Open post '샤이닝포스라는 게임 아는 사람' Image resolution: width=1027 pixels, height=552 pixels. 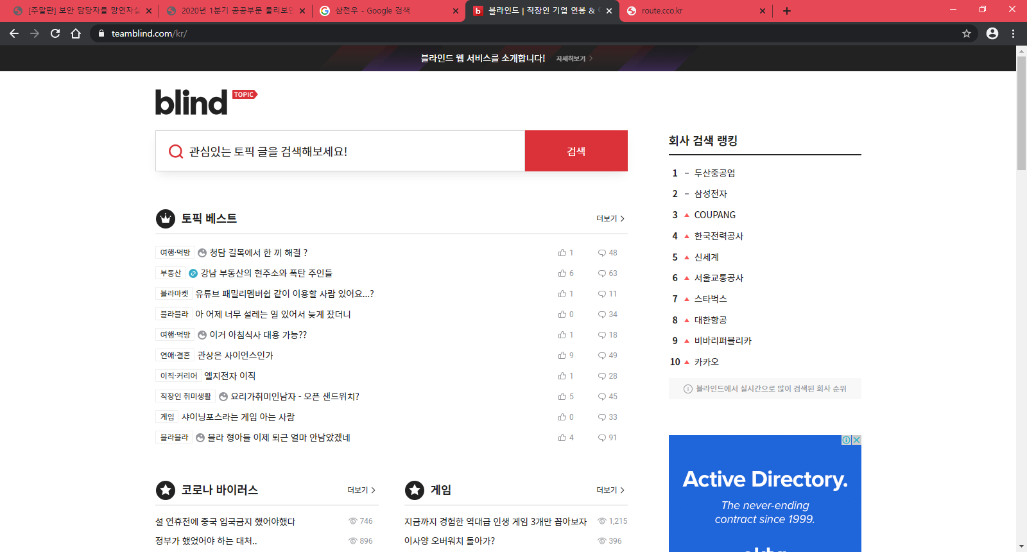coord(238,417)
